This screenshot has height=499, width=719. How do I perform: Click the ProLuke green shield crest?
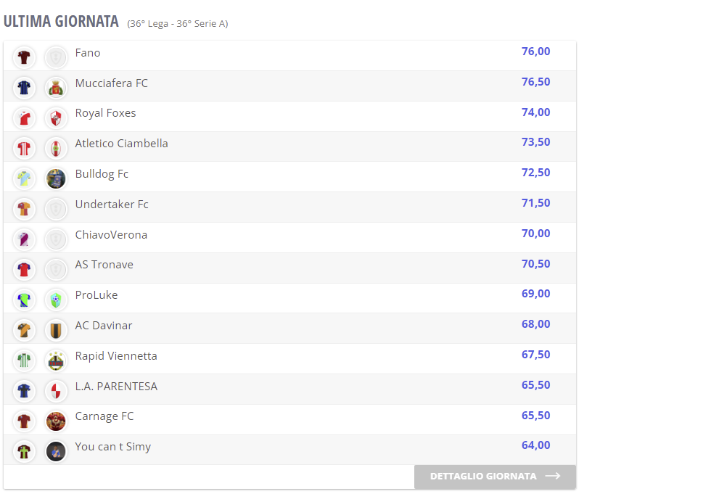click(x=56, y=300)
